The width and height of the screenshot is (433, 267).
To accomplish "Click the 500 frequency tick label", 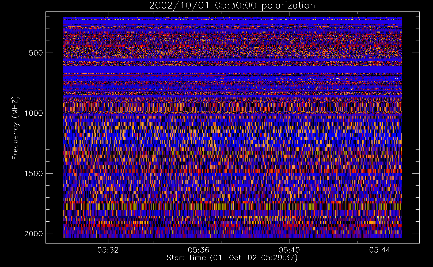I will pyautogui.click(x=36, y=53).
